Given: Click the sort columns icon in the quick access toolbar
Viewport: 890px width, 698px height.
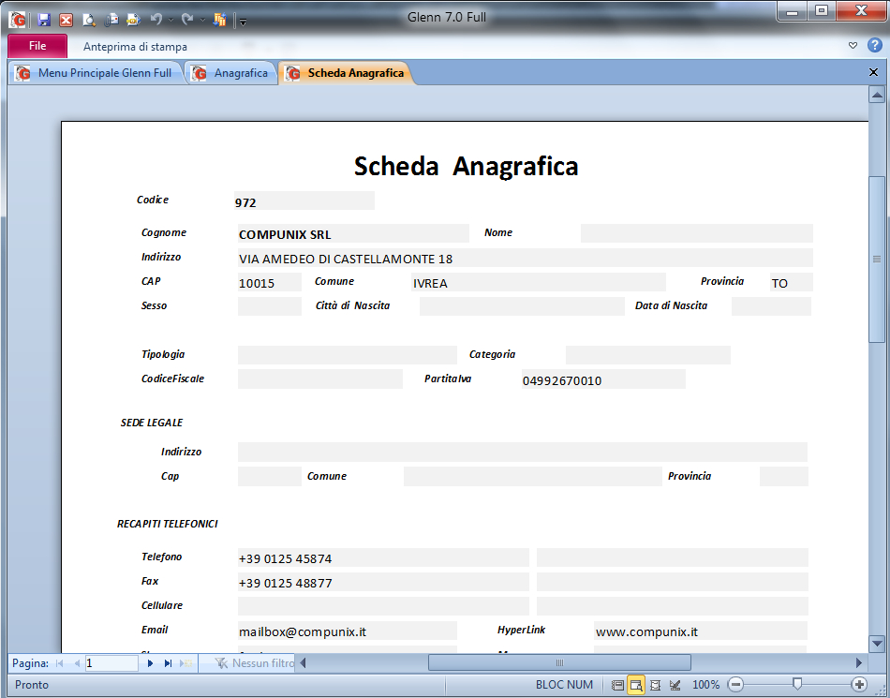Looking at the screenshot, I should (219, 20).
